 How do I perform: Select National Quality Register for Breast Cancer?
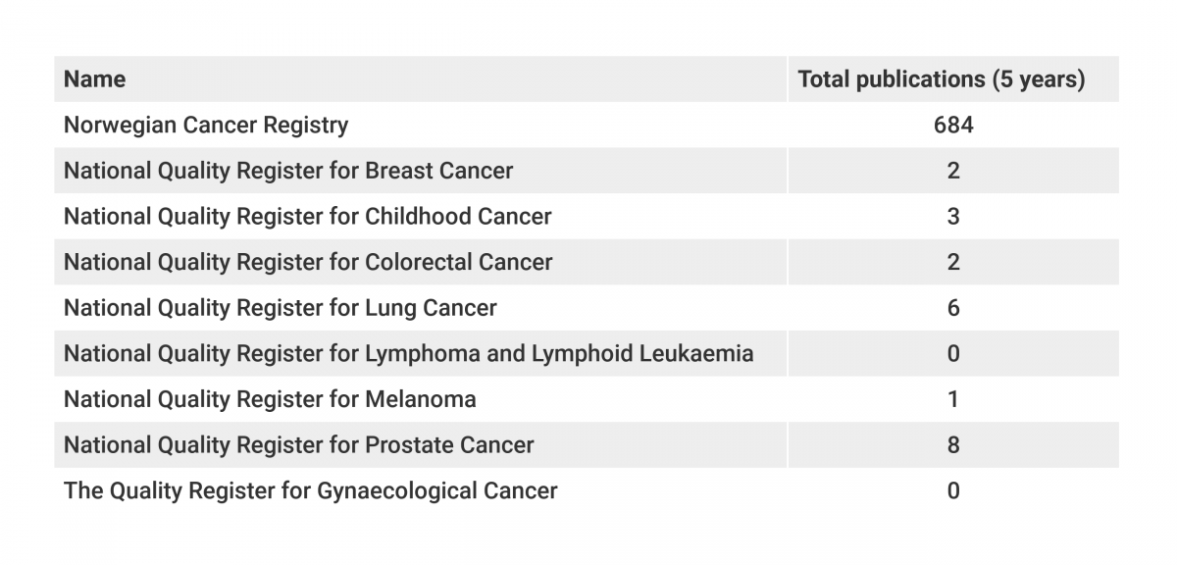pyautogui.click(x=288, y=171)
